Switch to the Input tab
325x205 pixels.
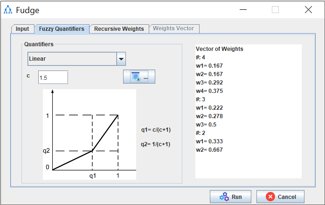pos(22,29)
